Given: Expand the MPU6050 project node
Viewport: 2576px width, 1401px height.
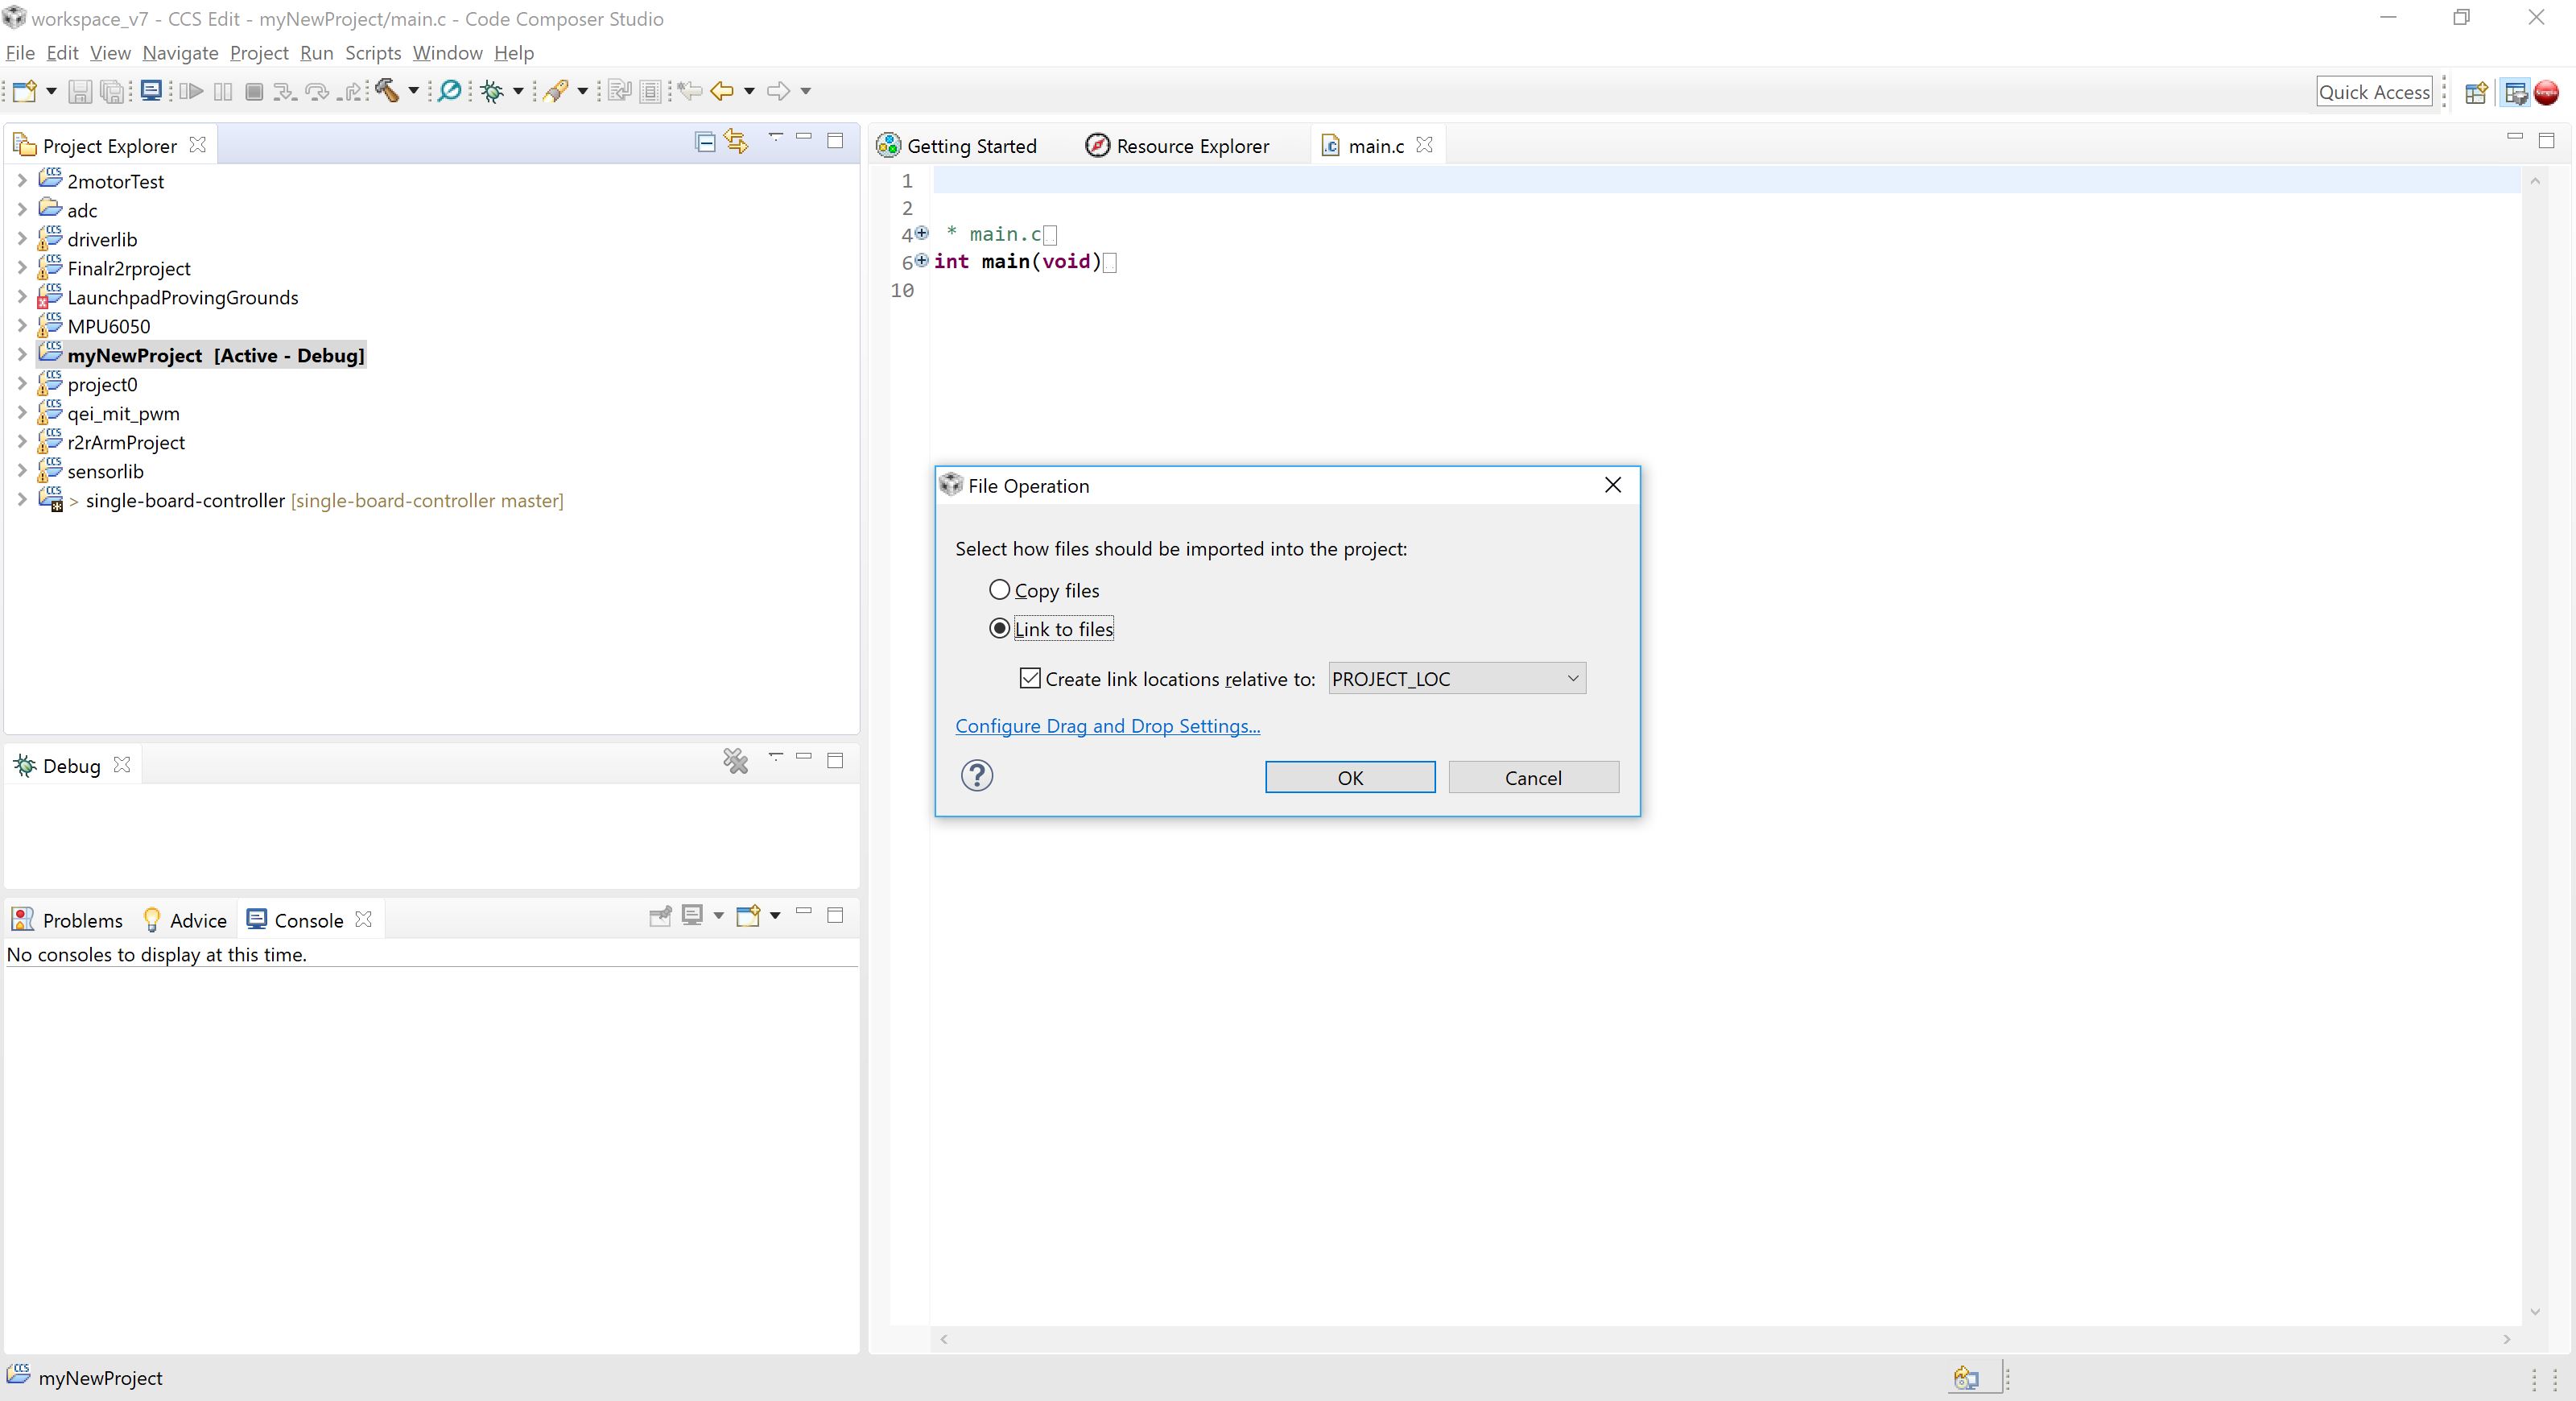Looking at the screenshot, I should pyautogui.click(x=22, y=326).
